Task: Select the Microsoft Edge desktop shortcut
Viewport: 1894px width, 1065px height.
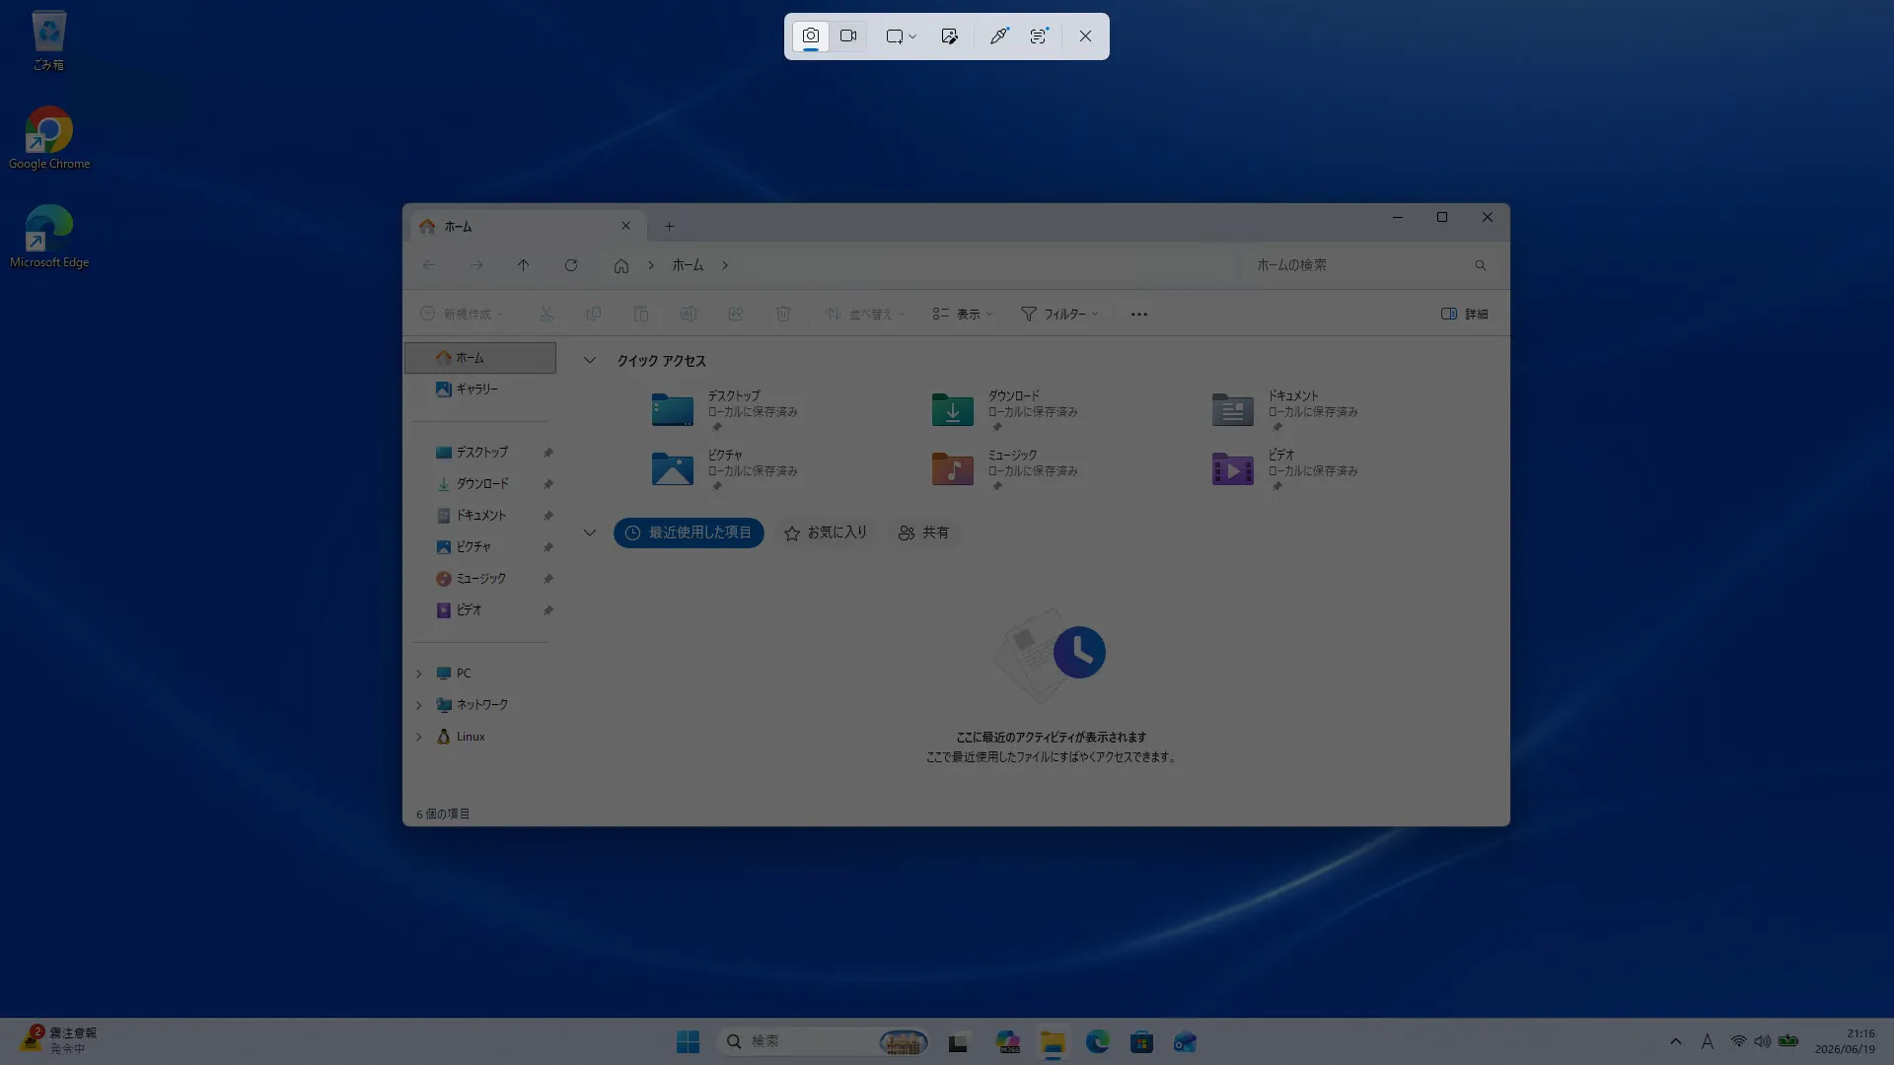Action: 48,237
